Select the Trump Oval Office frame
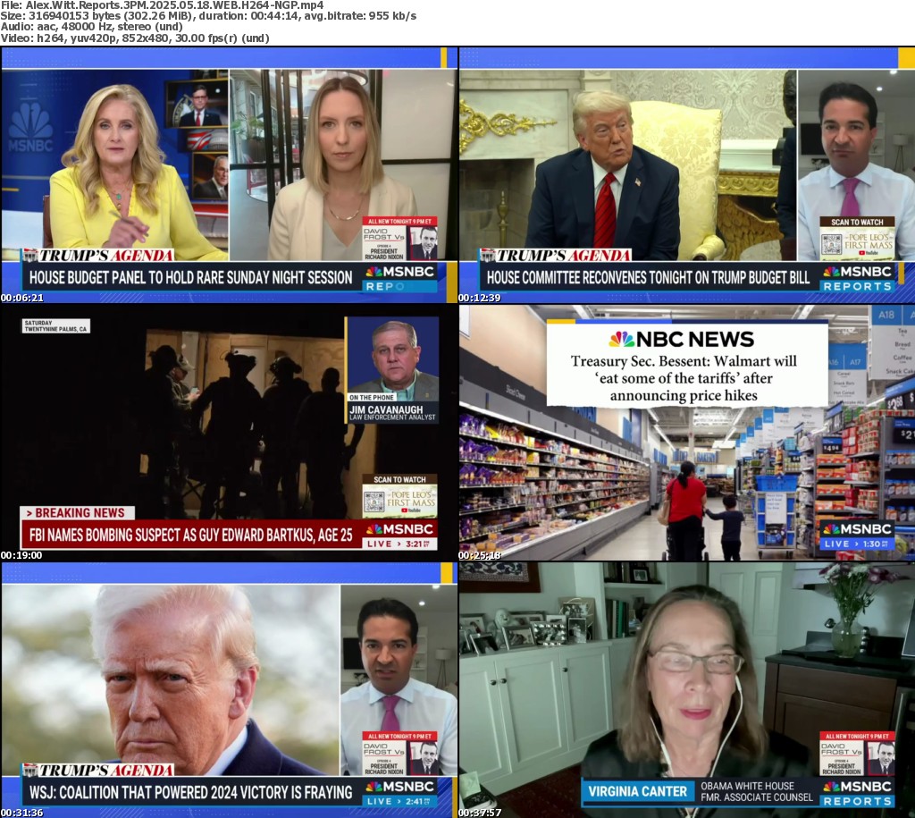This screenshot has width=915, height=818. pyautogui.click(x=686, y=174)
